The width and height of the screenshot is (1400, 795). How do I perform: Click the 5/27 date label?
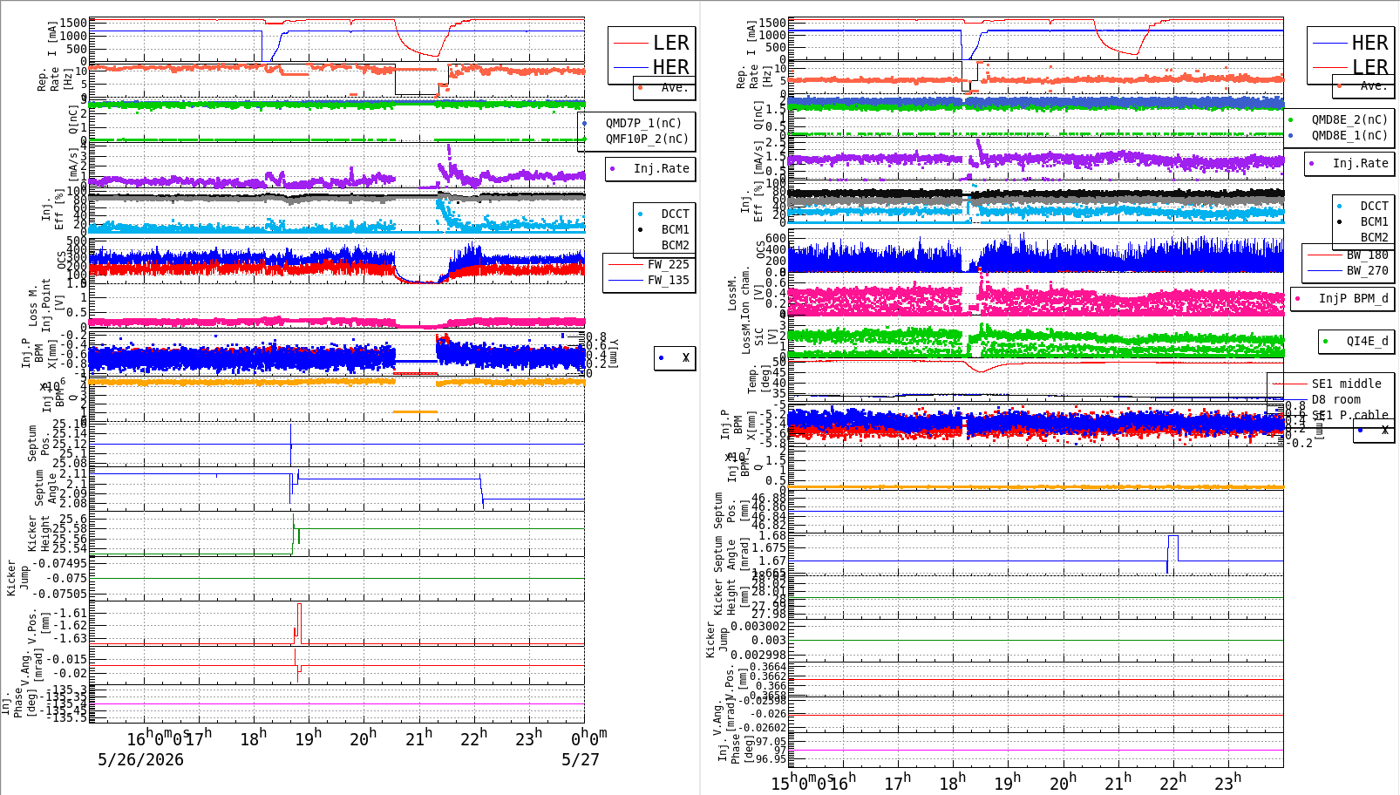581,759
